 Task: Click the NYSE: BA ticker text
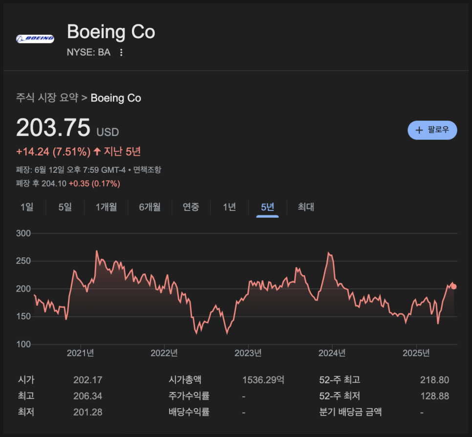88,52
